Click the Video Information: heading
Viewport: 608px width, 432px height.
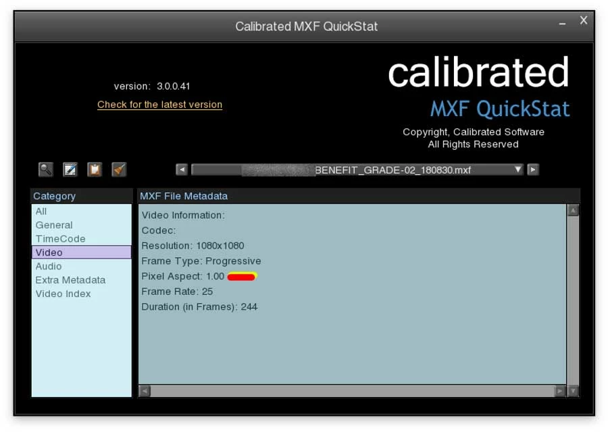183,215
